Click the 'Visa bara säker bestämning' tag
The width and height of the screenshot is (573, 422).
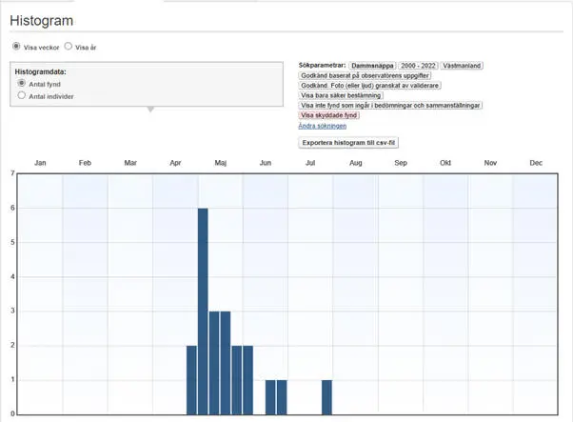[341, 95]
